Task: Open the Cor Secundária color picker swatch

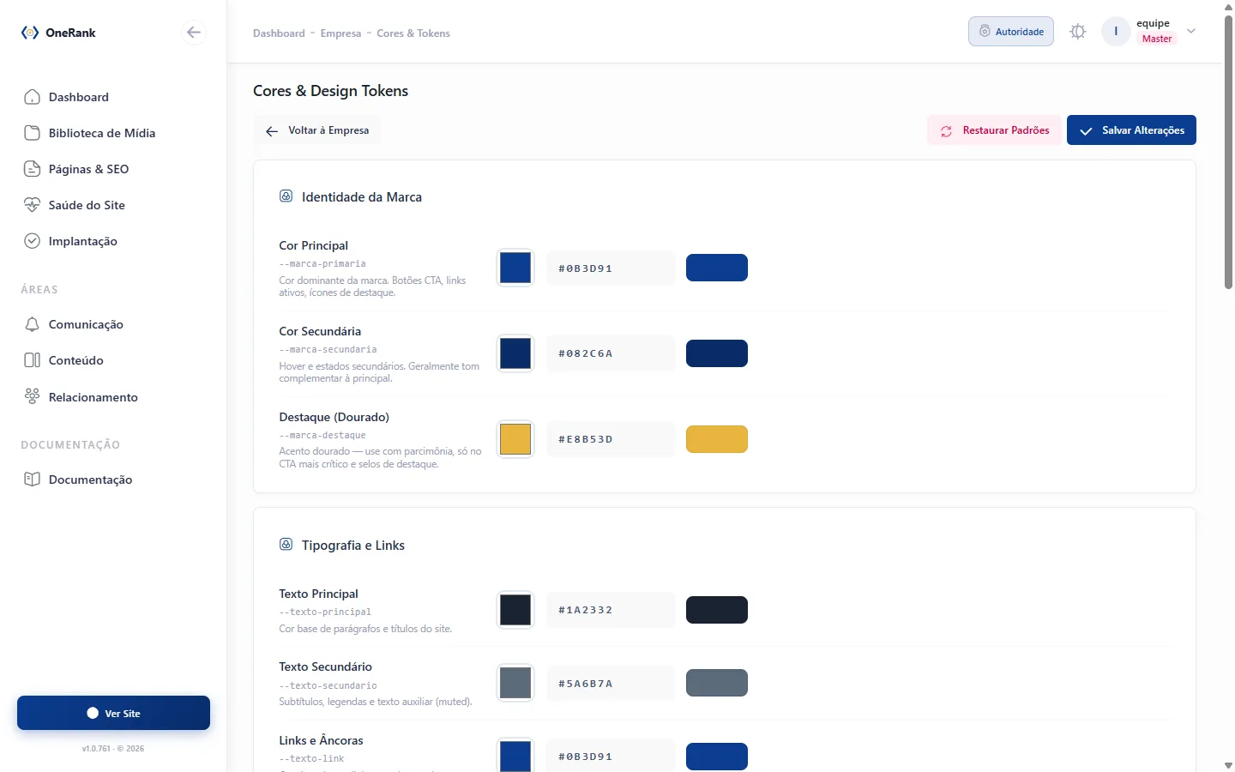Action: [515, 353]
